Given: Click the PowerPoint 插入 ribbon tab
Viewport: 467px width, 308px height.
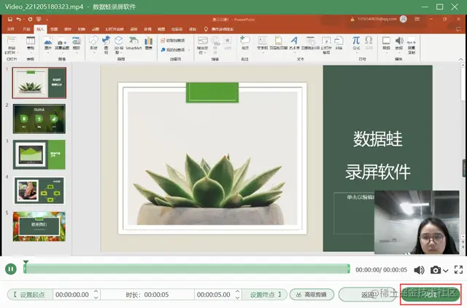Looking at the screenshot, I should (x=40, y=29).
